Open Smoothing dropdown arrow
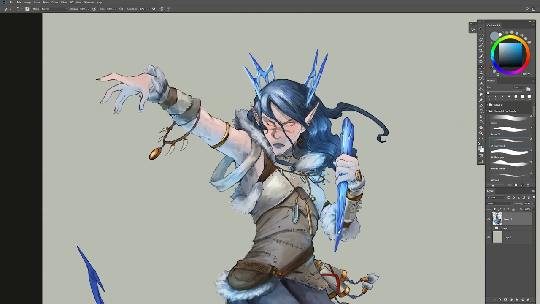Screen dimensions: 540x304 (148, 9)
